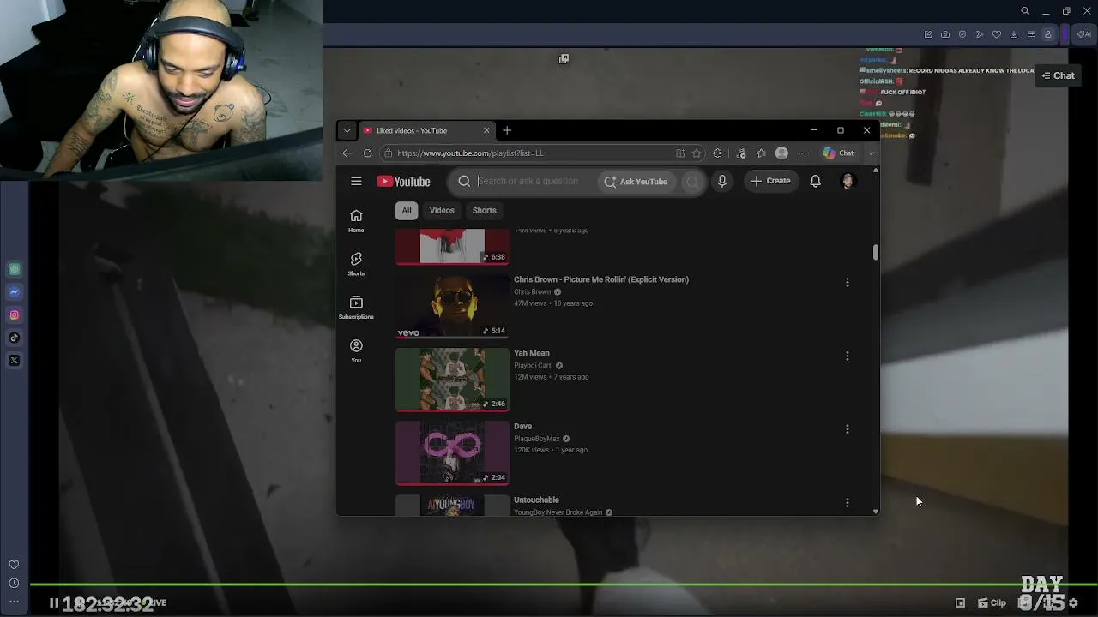
Task: Open more actions for the Dave video
Action: tap(848, 428)
